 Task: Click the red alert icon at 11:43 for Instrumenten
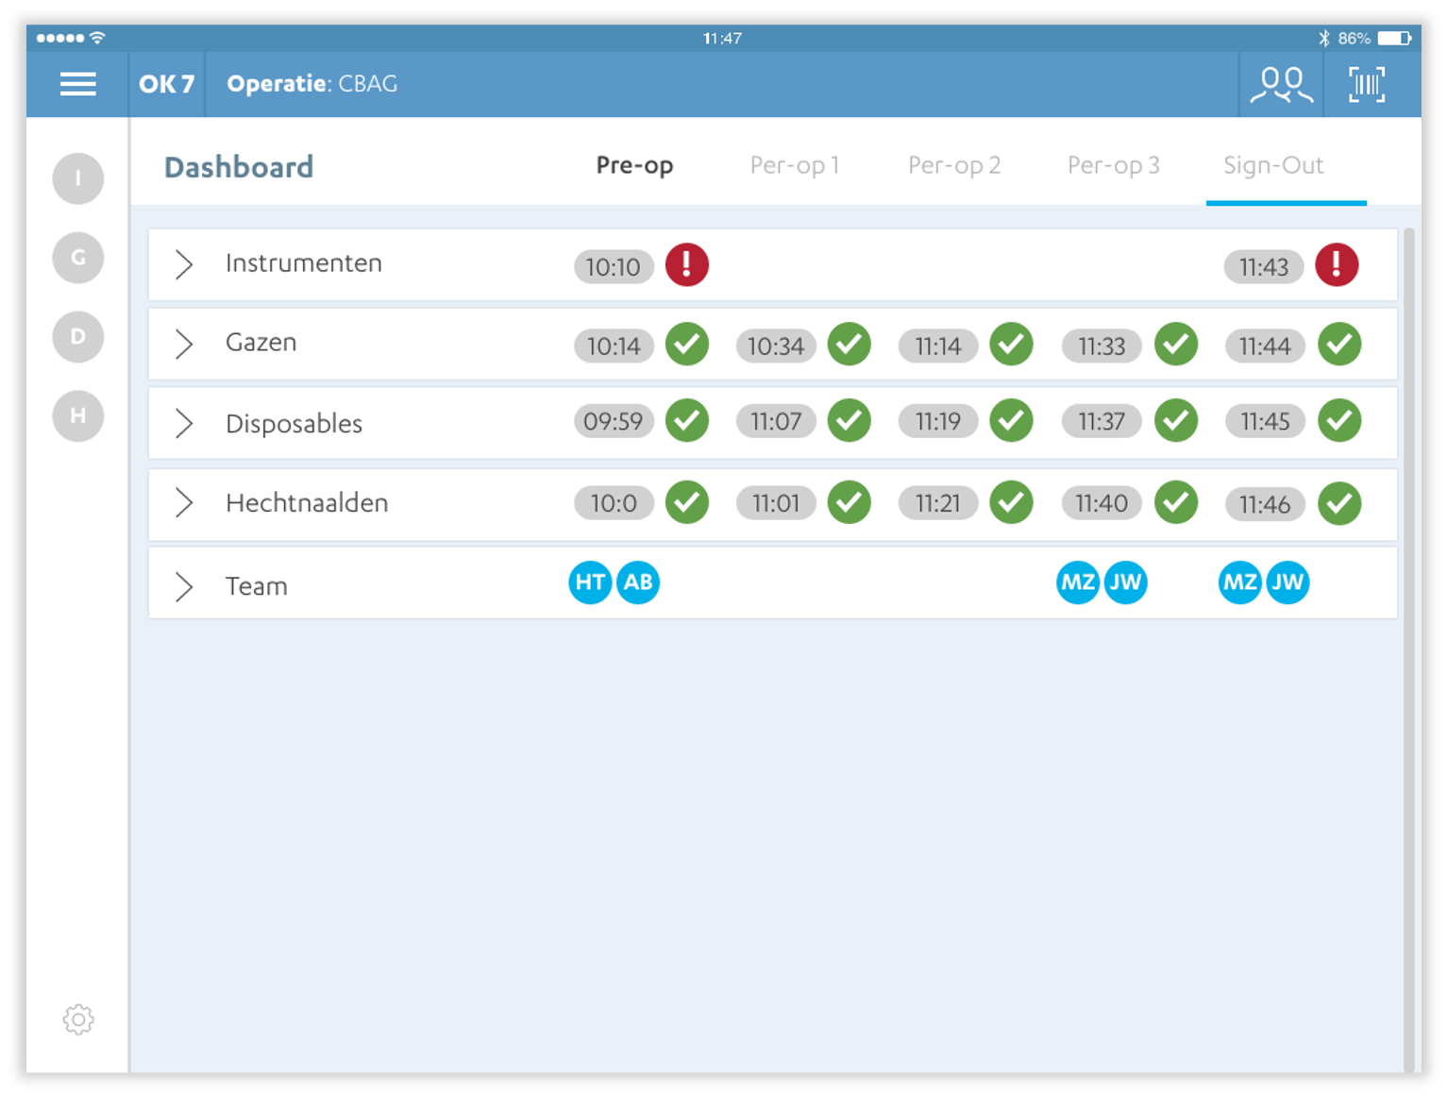coord(1337,265)
